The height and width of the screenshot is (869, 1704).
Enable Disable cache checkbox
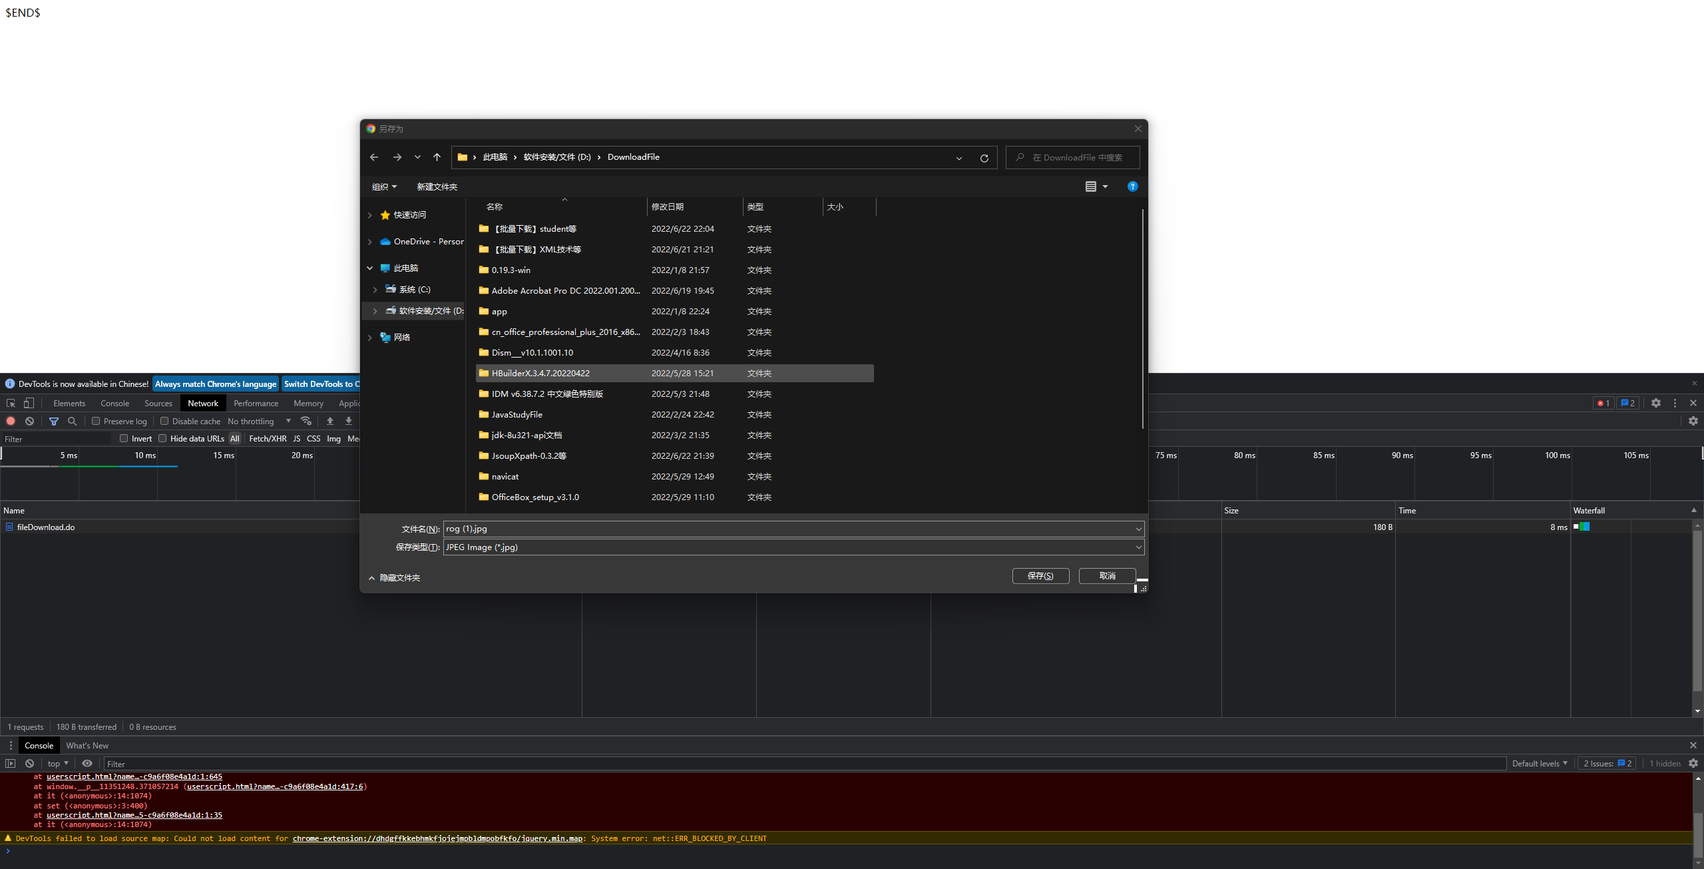164,421
